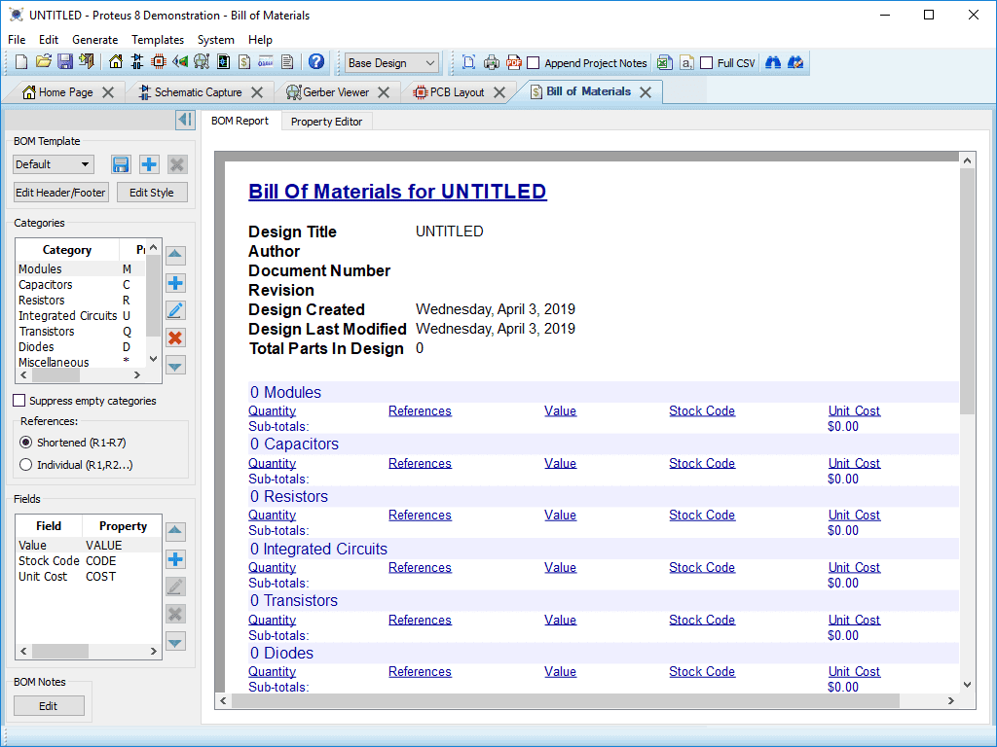Screen dimensions: 997x747
Task: Add a new category with the plus icon
Action: [175, 283]
